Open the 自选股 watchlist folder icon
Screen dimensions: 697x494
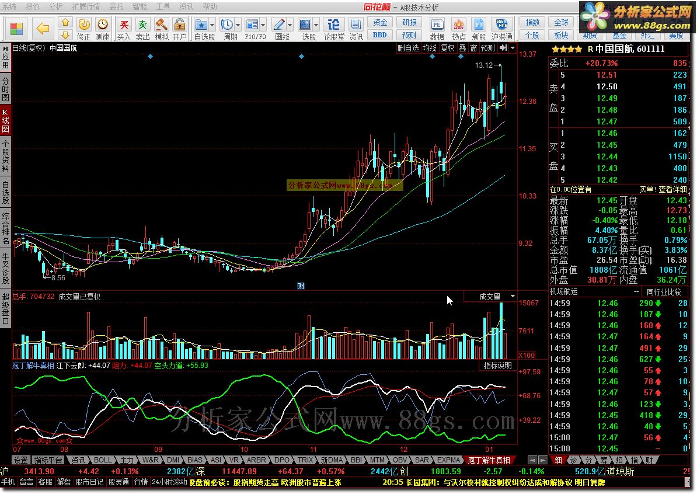[x=201, y=25]
